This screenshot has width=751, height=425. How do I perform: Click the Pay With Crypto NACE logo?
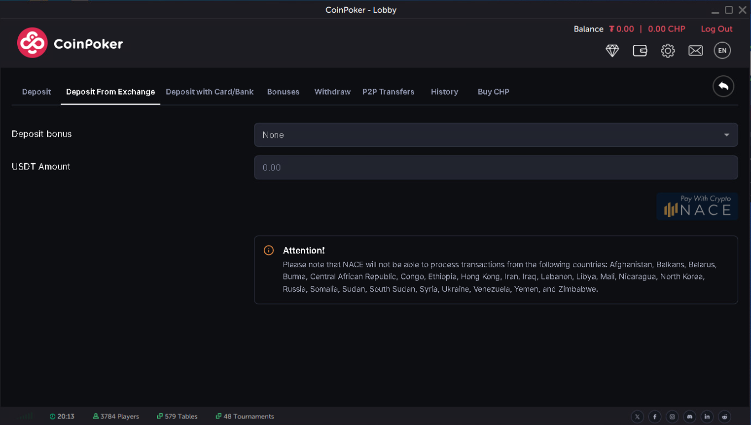[697, 206]
